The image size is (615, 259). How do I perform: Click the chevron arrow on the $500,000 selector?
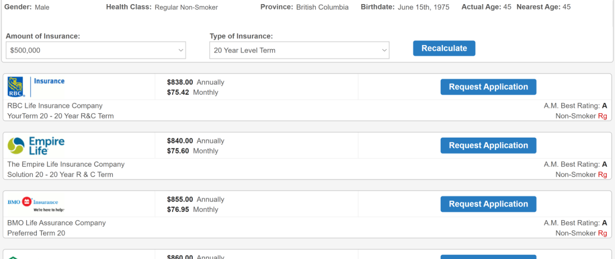pos(181,50)
